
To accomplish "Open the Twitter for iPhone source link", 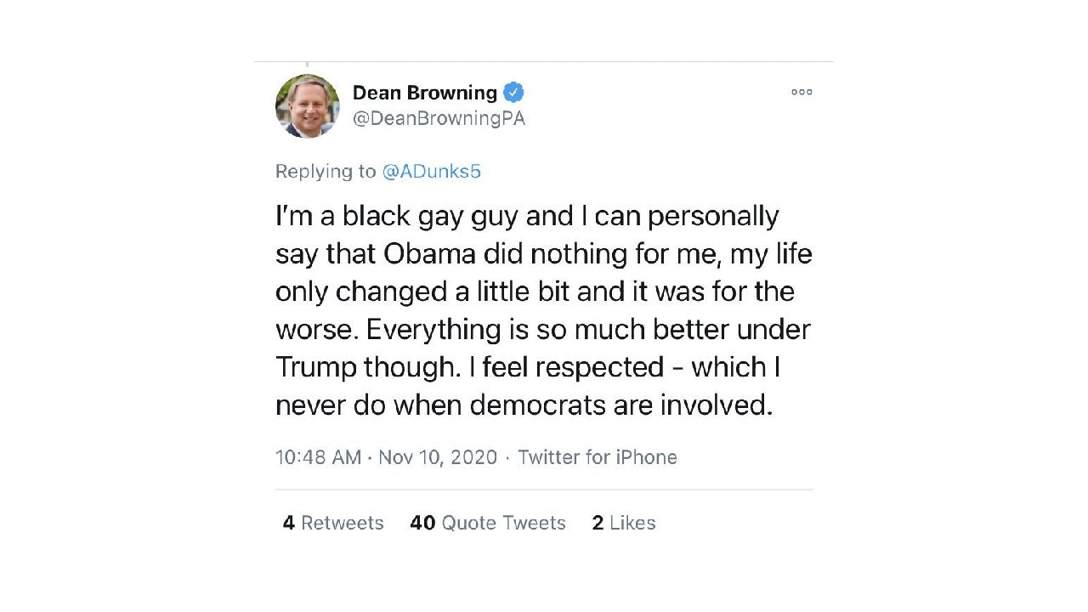I will click(x=597, y=457).
